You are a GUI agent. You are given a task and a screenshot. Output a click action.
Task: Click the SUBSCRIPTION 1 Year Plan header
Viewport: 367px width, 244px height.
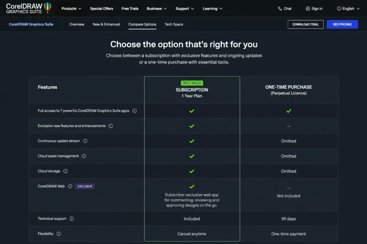pyautogui.click(x=192, y=93)
